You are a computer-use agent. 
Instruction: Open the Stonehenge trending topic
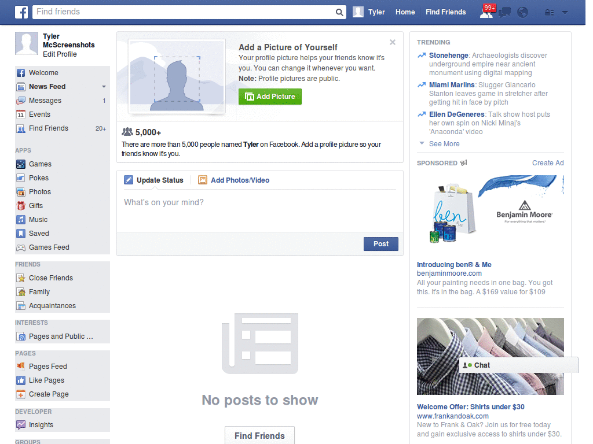click(449, 55)
